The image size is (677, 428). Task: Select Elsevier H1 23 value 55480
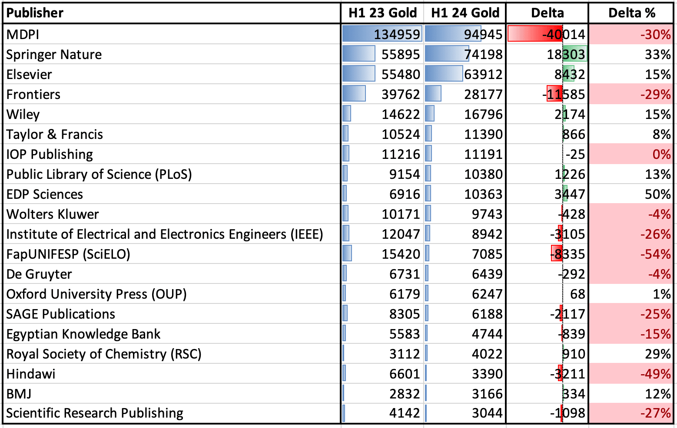click(382, 74)
